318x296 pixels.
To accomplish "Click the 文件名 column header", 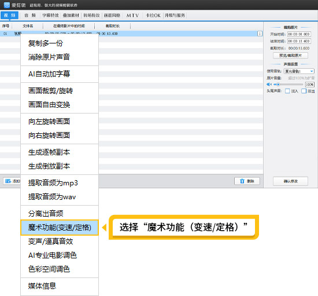I will pos(28,26).
